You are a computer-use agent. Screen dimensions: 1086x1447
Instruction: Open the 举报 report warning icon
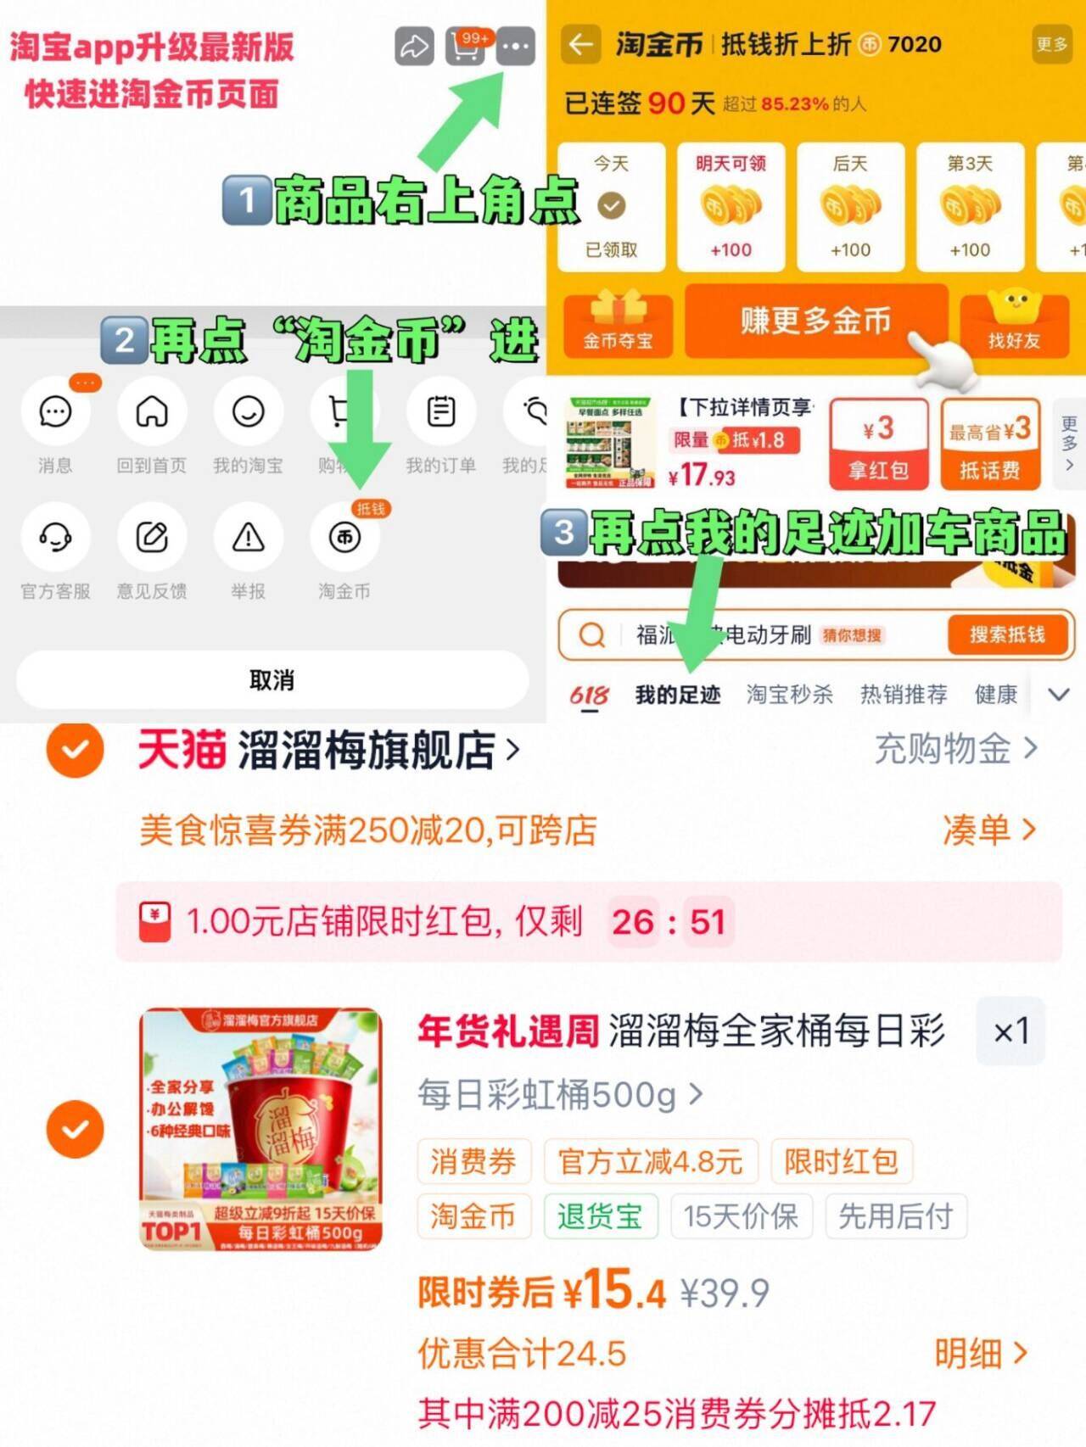[x=249, y=538]
